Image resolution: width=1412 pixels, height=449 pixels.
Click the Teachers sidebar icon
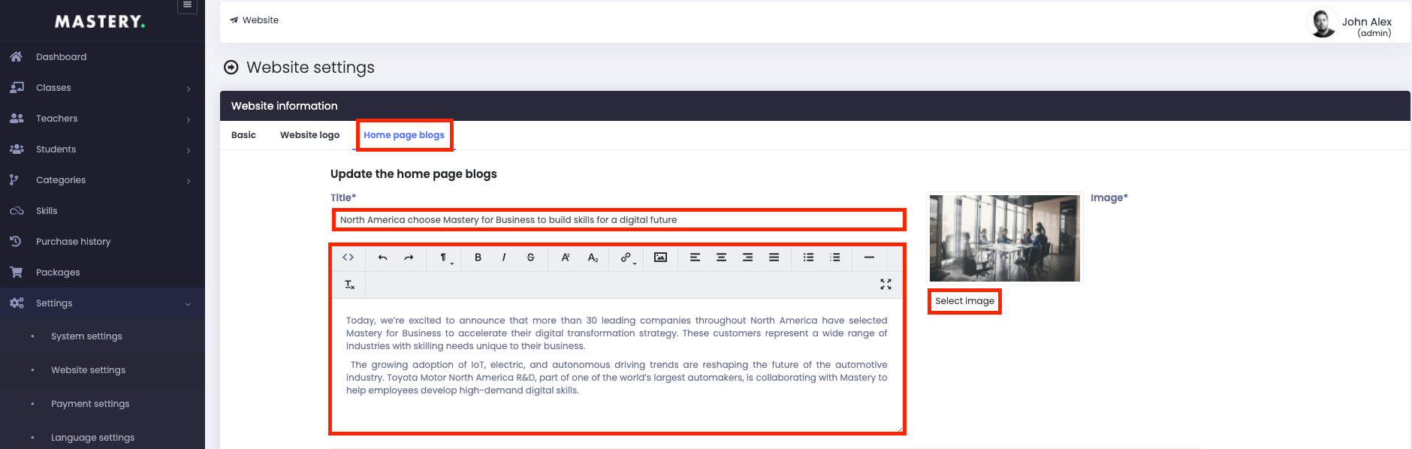(17, 119)
